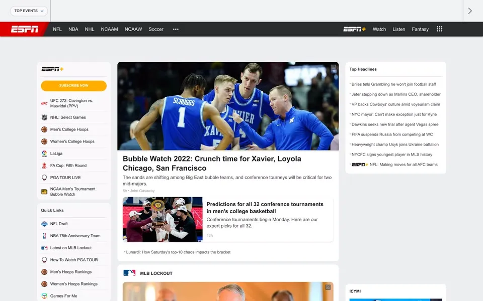Open the NFL menu item
The height and width of the screenshot is (301, 483).
point(57,29)
